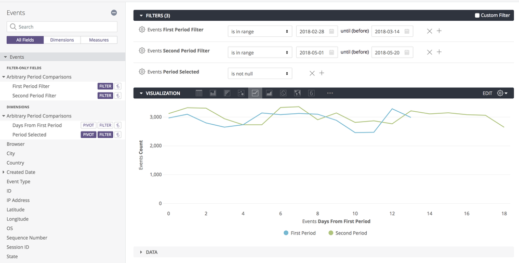Switch to Dimensions tab
519x263 pixels.
coord(62,40)
